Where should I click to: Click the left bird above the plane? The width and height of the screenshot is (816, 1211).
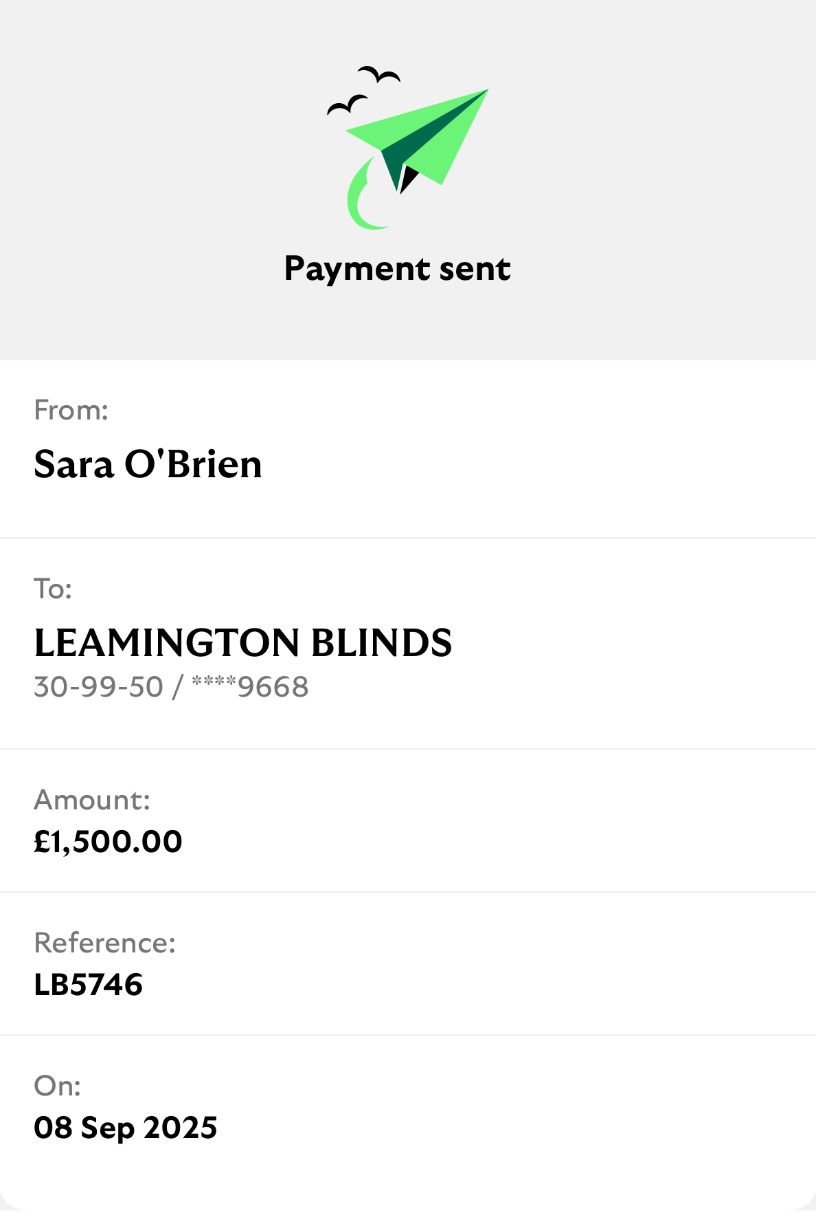click(x=347, y=105)
